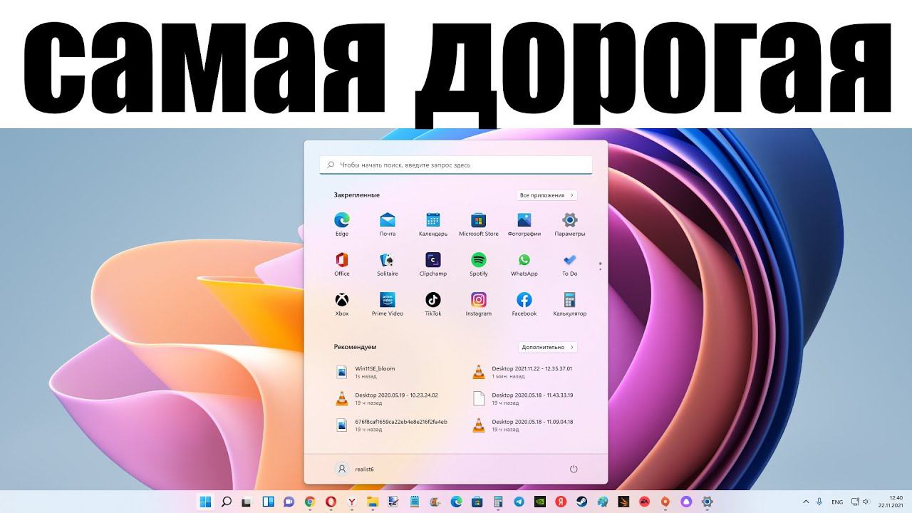The image size is (912, 513).
Task: Open Microsoft Store on the taskbar
Action: point(477,502)
